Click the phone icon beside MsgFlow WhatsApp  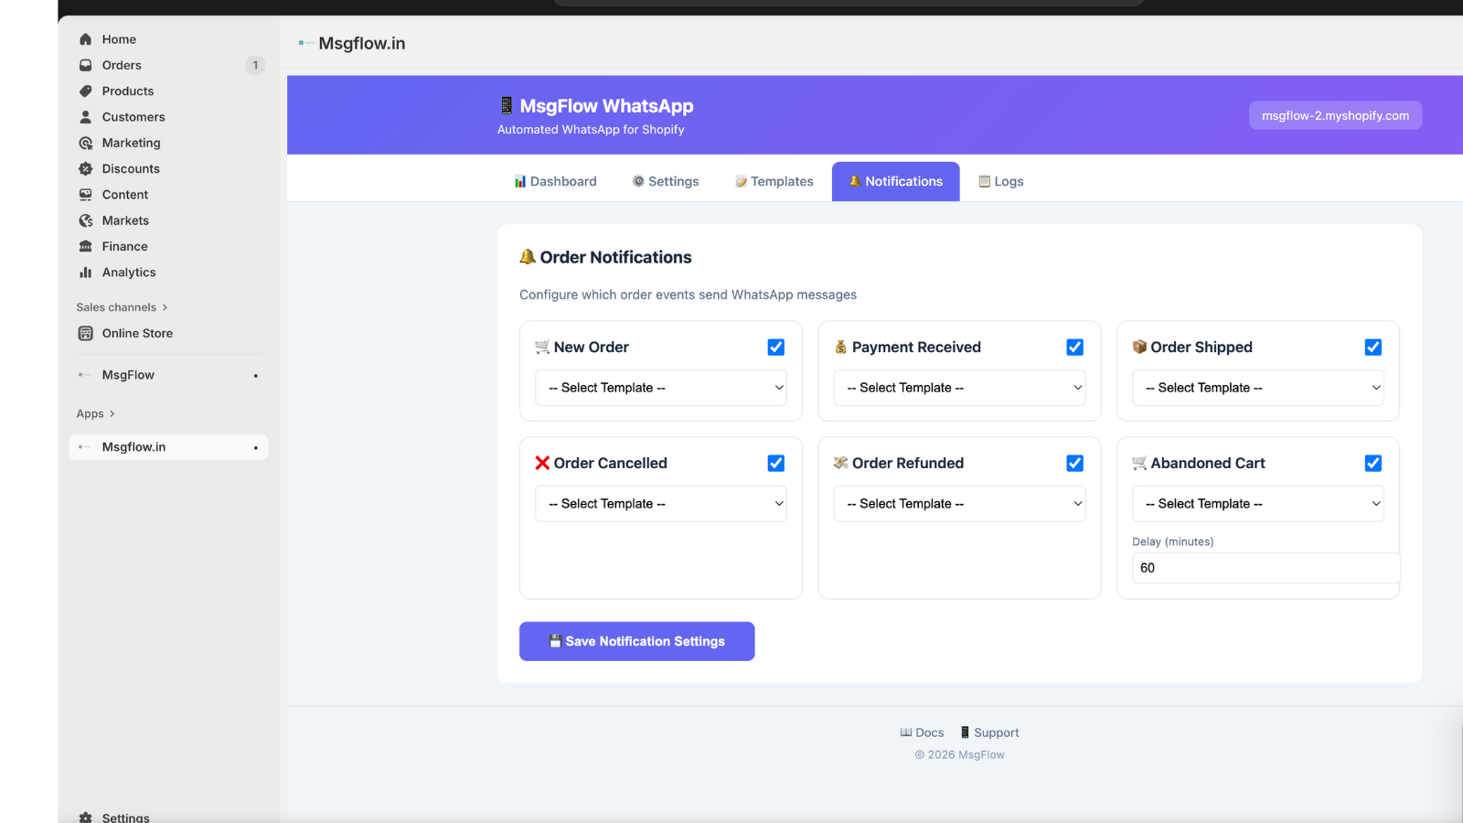[507, 106]
